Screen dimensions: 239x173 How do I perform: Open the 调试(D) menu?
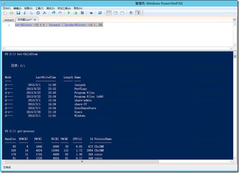pos(50,9)
